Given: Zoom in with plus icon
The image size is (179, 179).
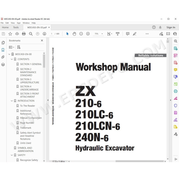Looking at the screenshot, I should tap(88, 34).
